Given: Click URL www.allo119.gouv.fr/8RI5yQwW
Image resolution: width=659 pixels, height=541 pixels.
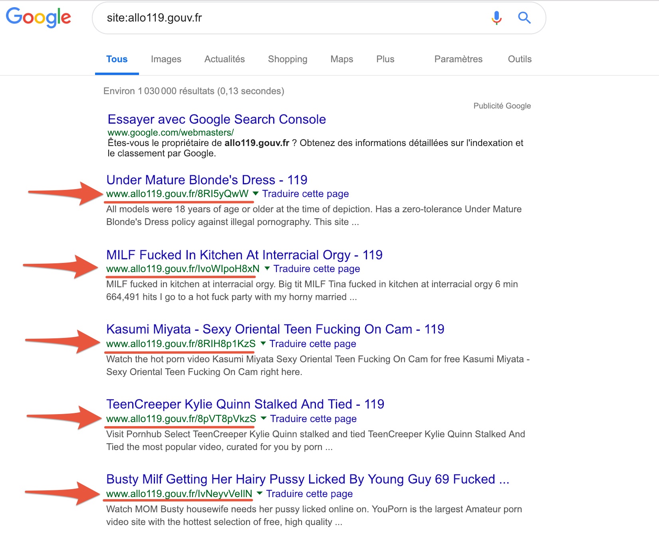Looking at the screenshot, I should pyautogui.click(x=177, y=194).
